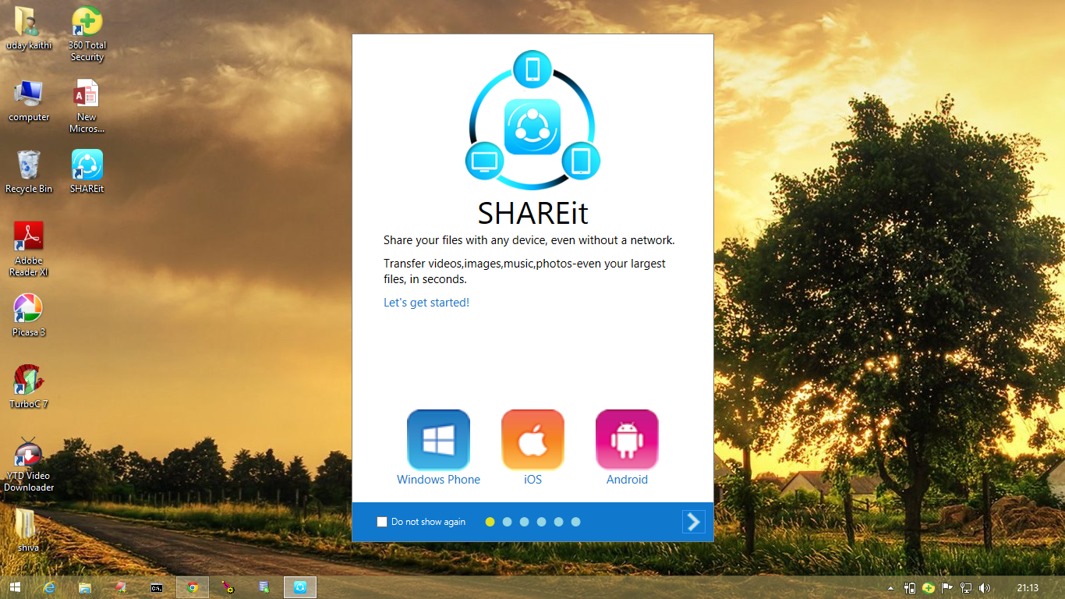Click the monitor icon on the ring
Image resolution: width=1065 pixels, height=599 pixels.
click(484, 161)
